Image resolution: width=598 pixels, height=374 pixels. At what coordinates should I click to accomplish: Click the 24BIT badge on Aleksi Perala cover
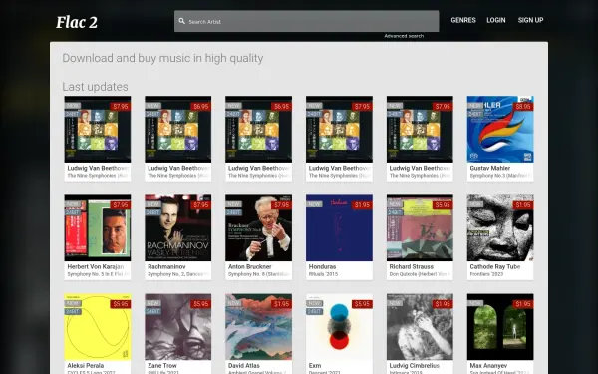click(73, 312)
